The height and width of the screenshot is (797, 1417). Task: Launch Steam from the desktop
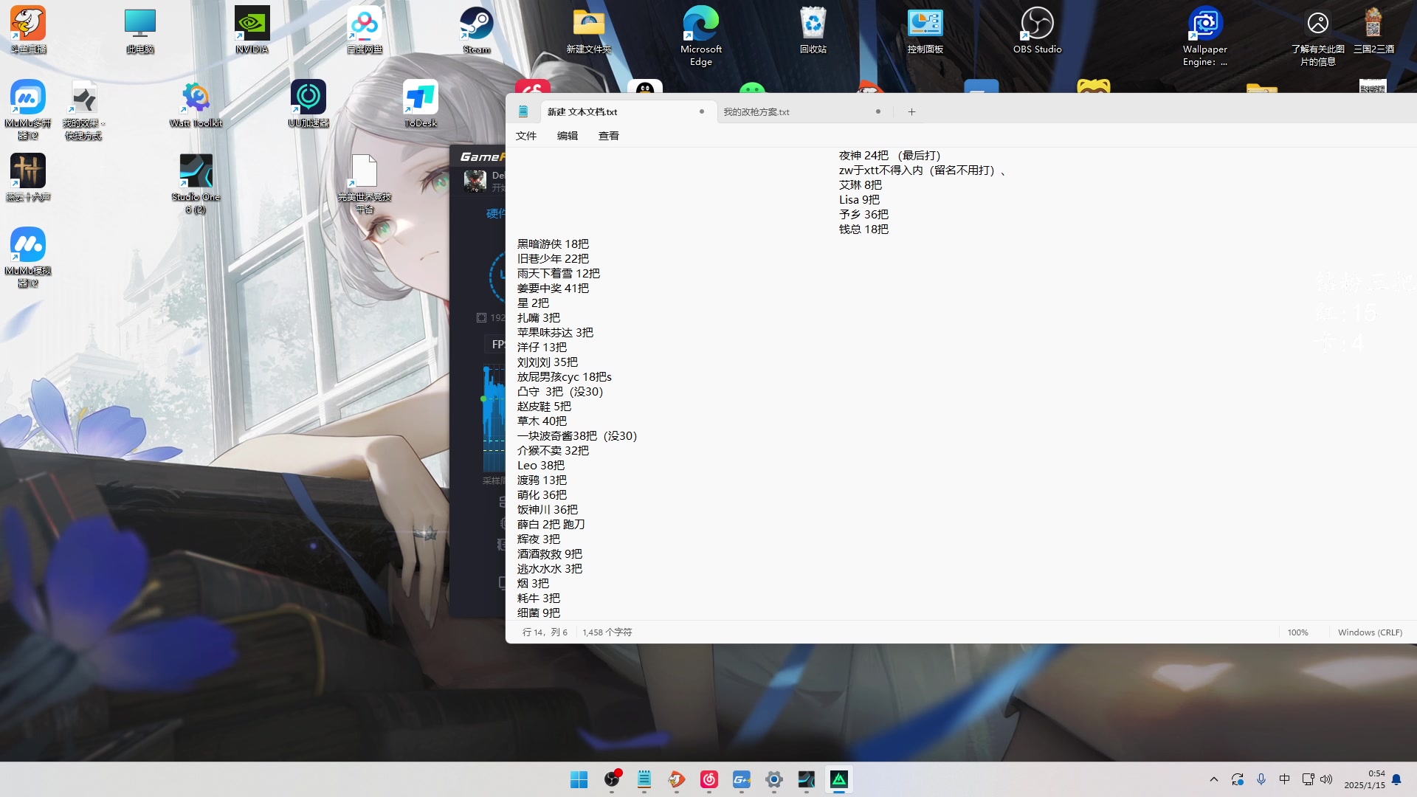[477, 30]
